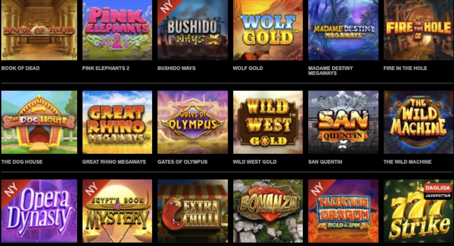Launch The Dog House slot thumbnail

pyautogui.click(x=39, y=122)
